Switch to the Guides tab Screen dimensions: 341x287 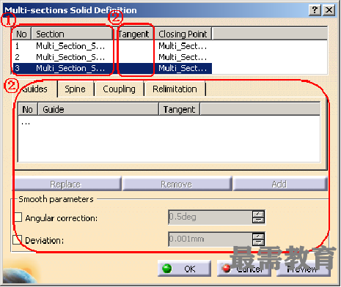[x=35, y=89]
